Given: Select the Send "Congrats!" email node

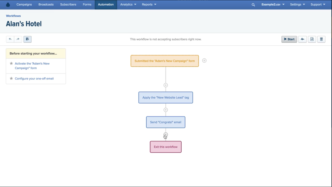Looking at the screenshot, I should [166, 122].
